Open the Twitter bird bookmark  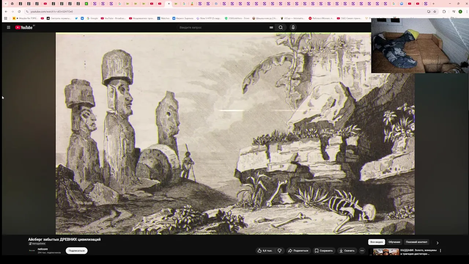(76, 18)
